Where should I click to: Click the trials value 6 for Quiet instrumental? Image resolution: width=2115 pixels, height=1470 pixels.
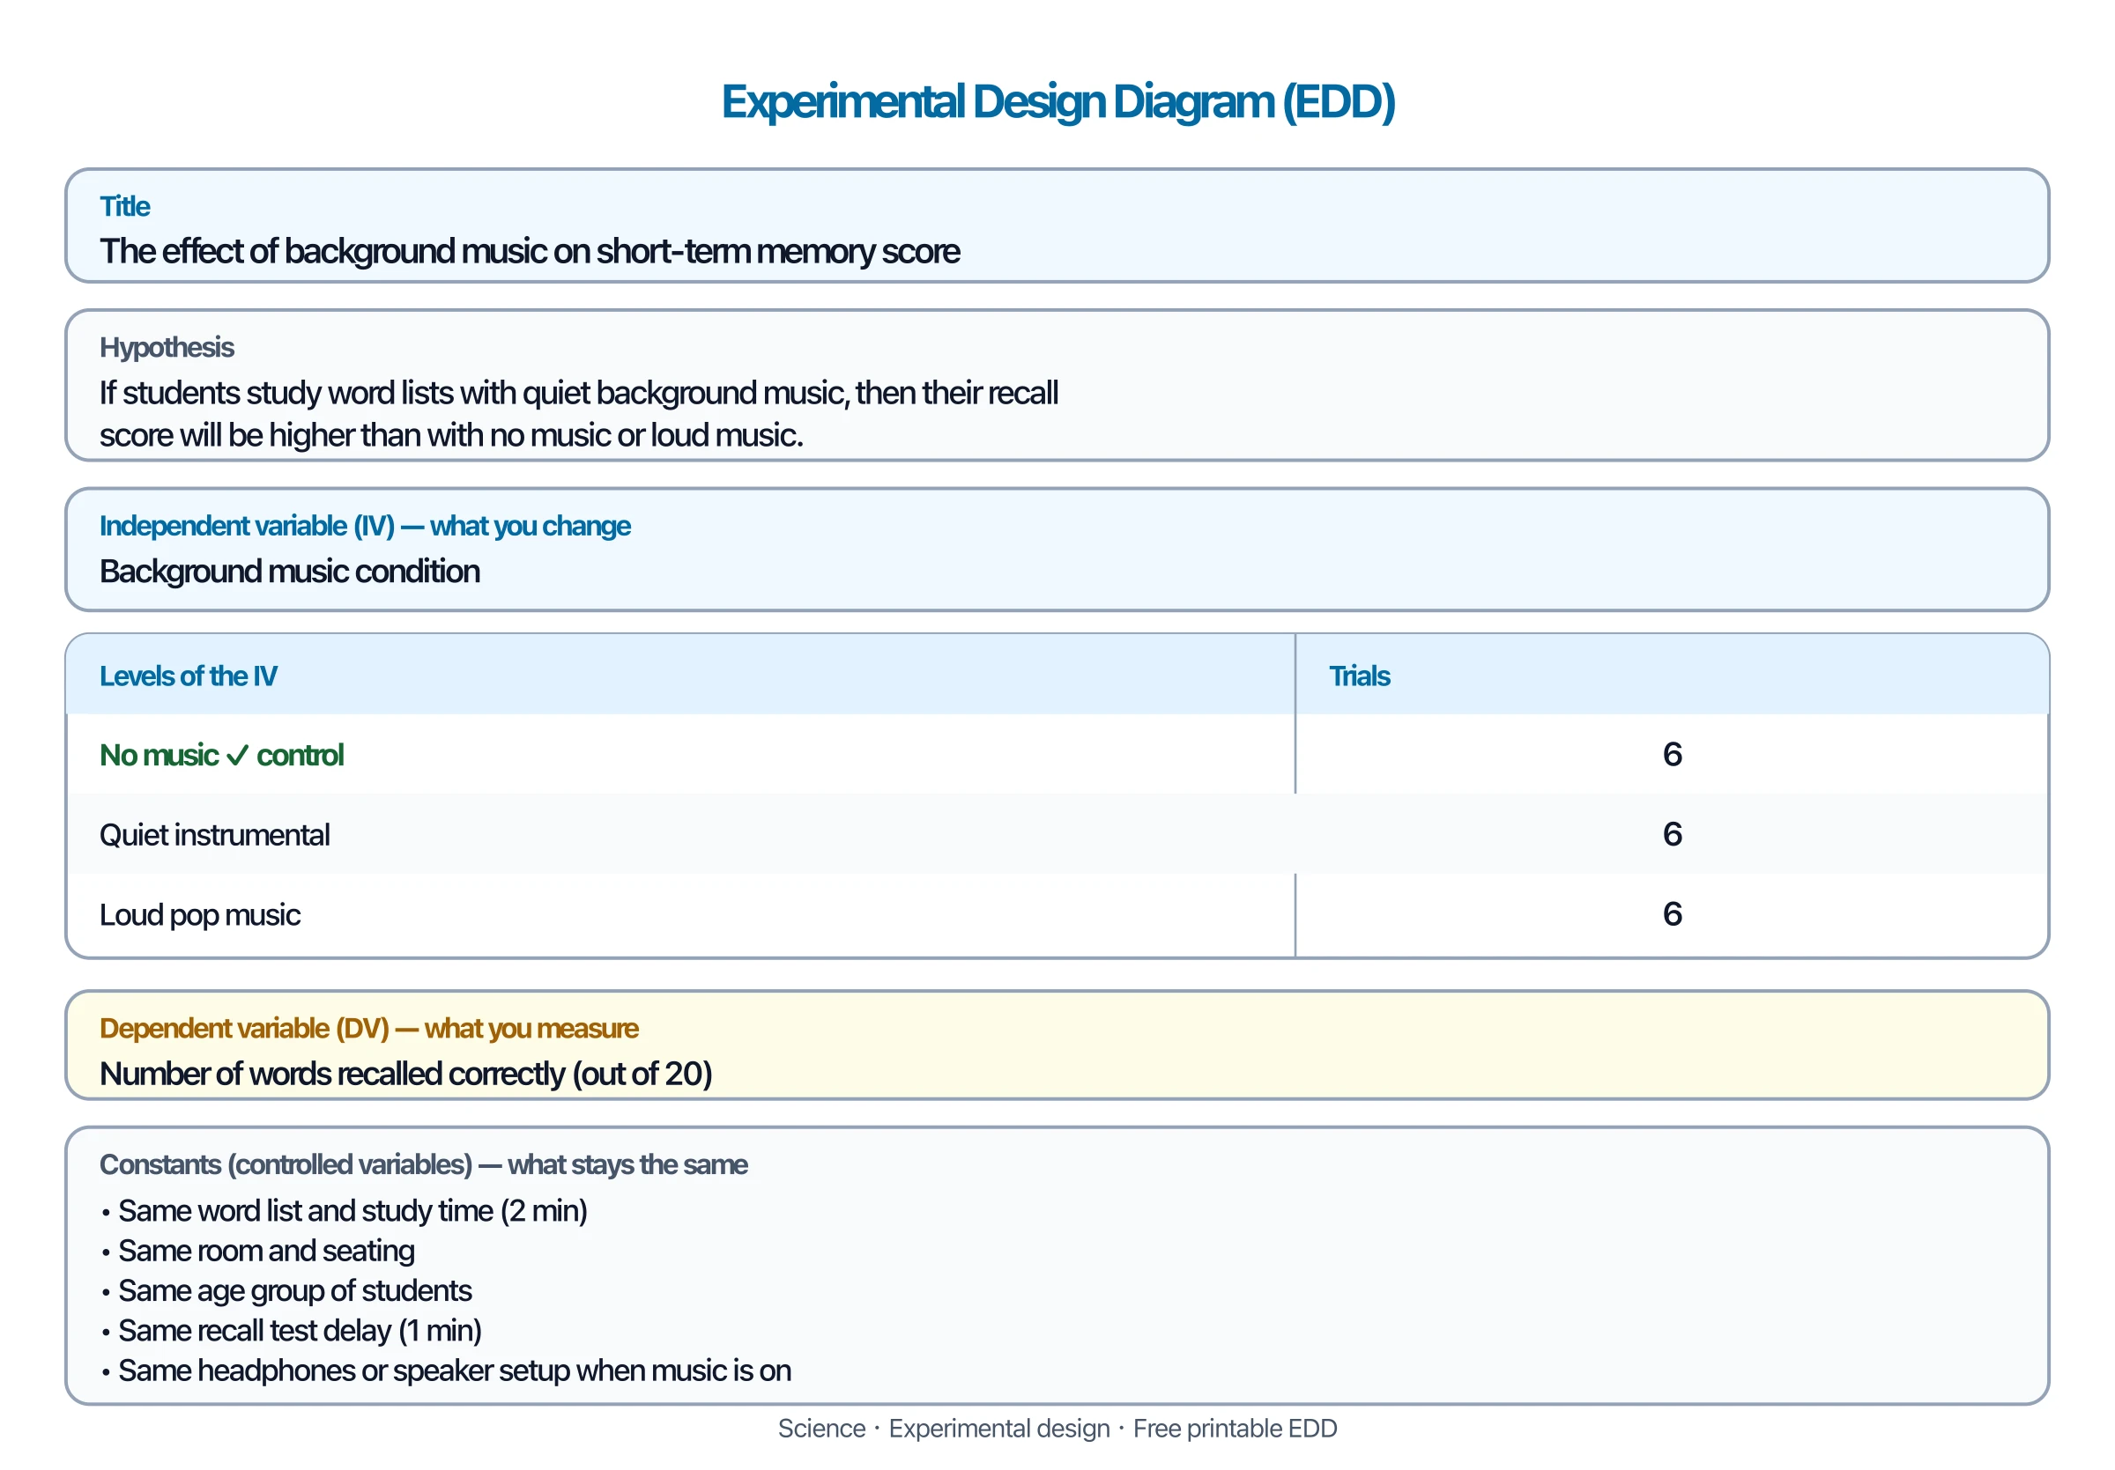click(x=1672, y=834)
